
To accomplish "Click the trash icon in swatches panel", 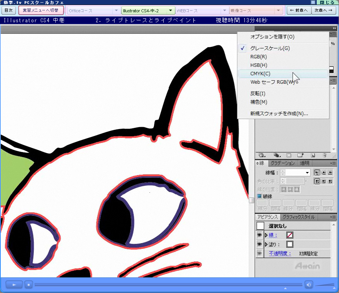I will coord(324,156).
